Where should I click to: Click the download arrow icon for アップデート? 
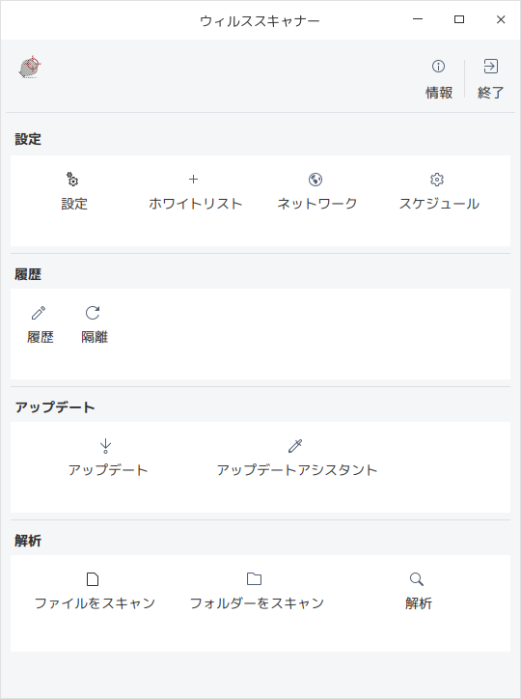105,446
